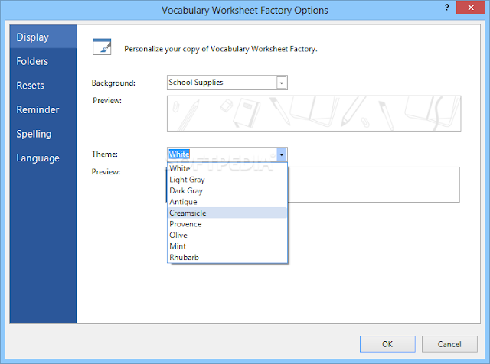Viewport: 490px width, 364px height.
Task: Select the highlighted Creamsicle theme
Action: click(x=227, y=213)
